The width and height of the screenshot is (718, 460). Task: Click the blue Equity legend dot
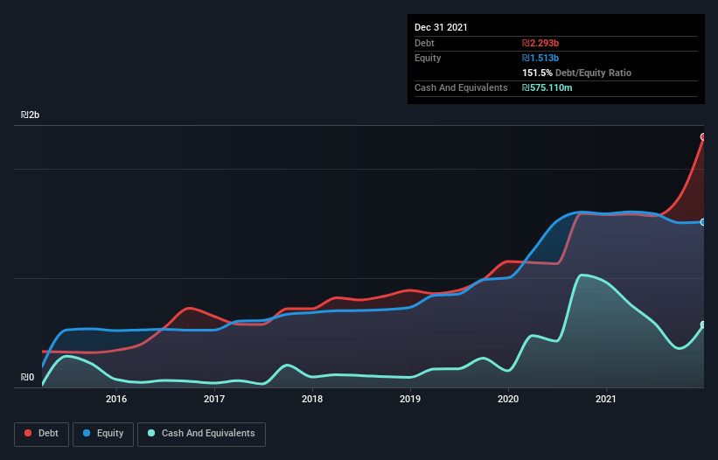87,433
